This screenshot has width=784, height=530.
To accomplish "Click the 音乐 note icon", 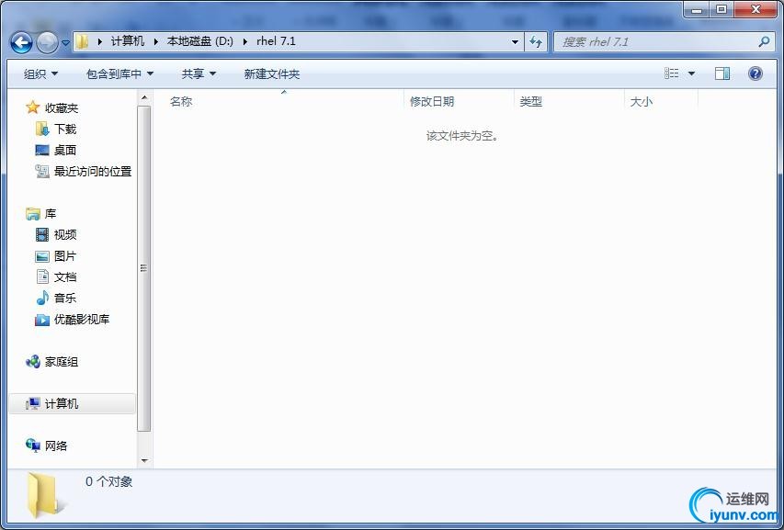I will click(42, 299).
